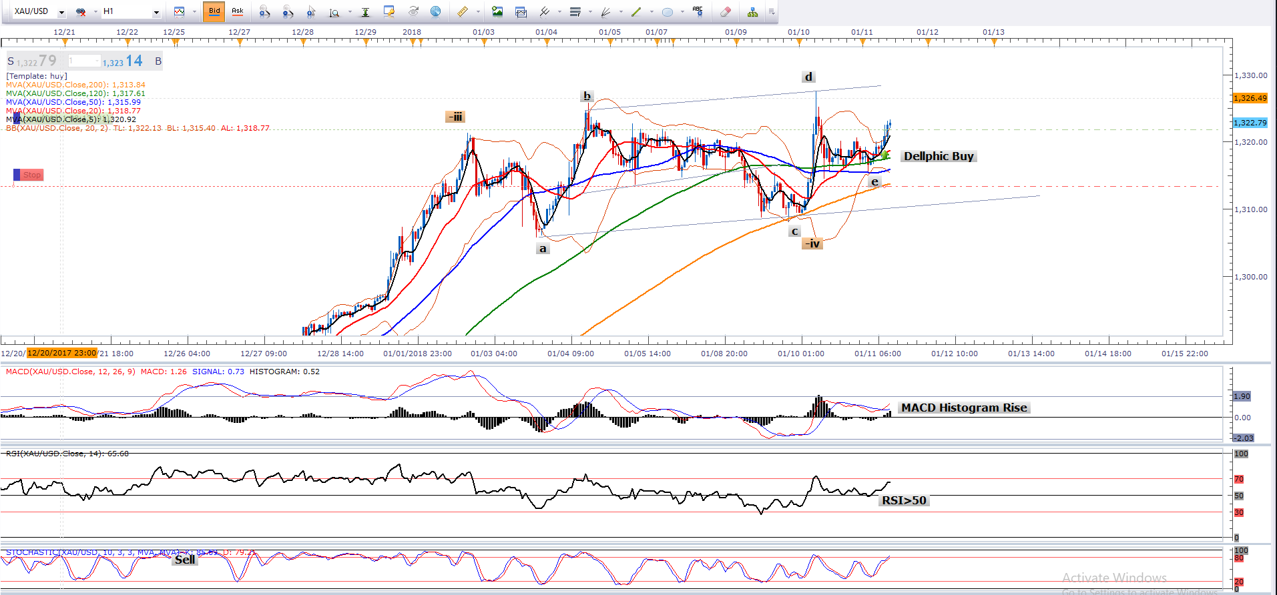The width and height of the screenshot is (1277, 595).
Task: Toggle the remove chart link icon
Action: click(81, 11)
